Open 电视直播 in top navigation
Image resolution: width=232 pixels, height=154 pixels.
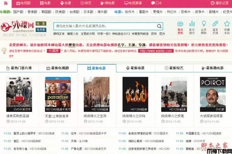click(x=133, y=3)
